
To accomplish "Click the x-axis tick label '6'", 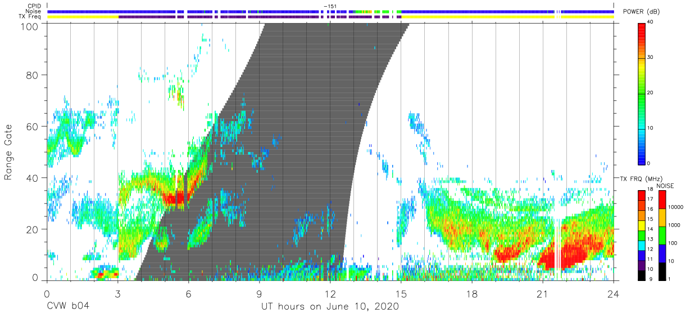I will [188, 293].
